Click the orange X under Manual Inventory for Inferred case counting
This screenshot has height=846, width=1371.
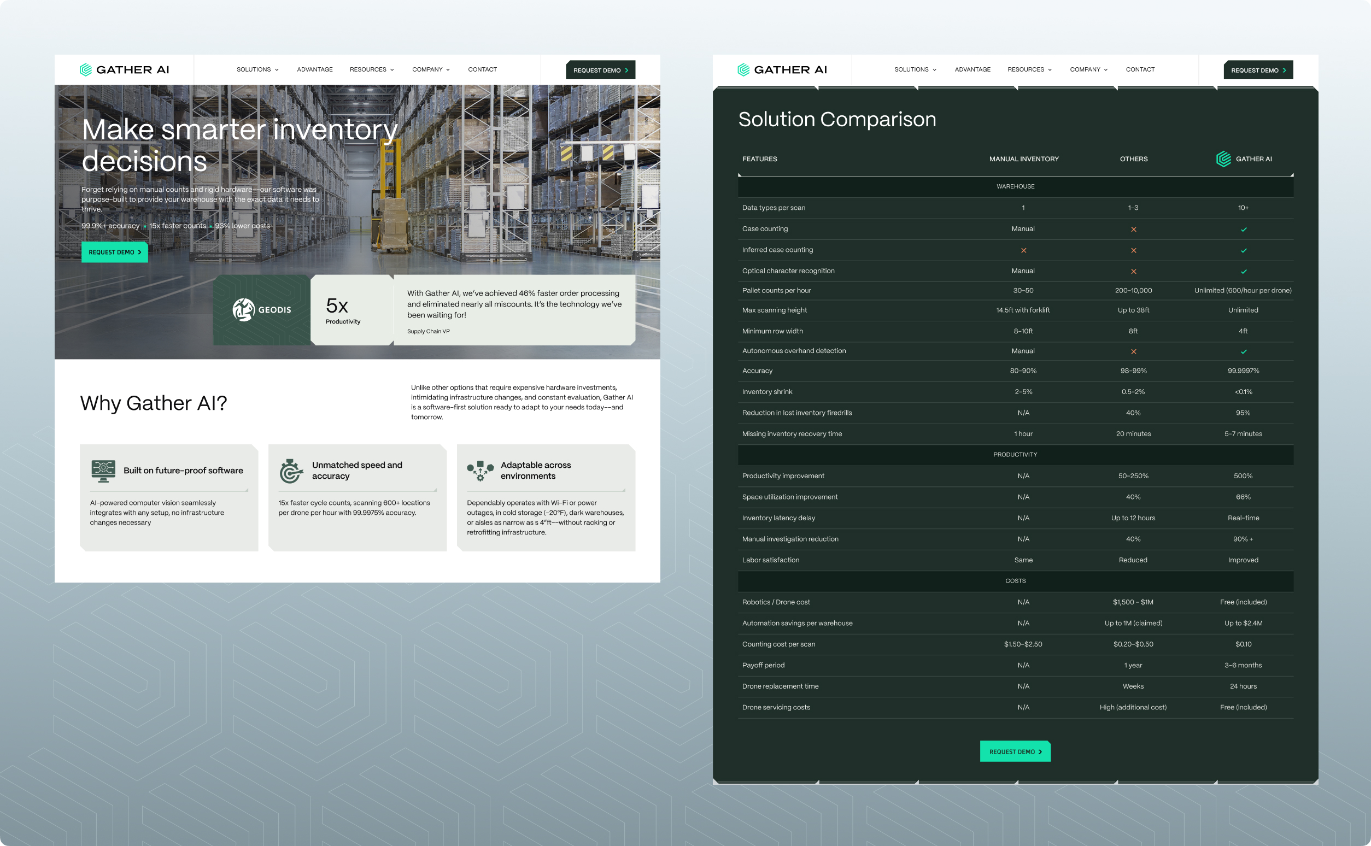[x=1023, y=250]
